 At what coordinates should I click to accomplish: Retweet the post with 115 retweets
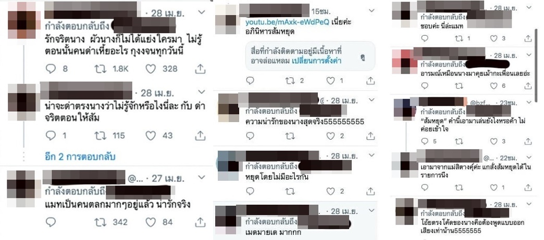(x=101, y=135)
